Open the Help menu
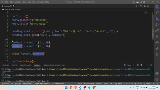Viewport: 160px width, 90px height. coord(47,2)
